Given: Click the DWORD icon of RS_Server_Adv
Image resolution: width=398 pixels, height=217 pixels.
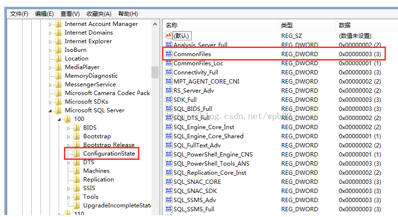Looking at the screenshot, I should 169,90.
